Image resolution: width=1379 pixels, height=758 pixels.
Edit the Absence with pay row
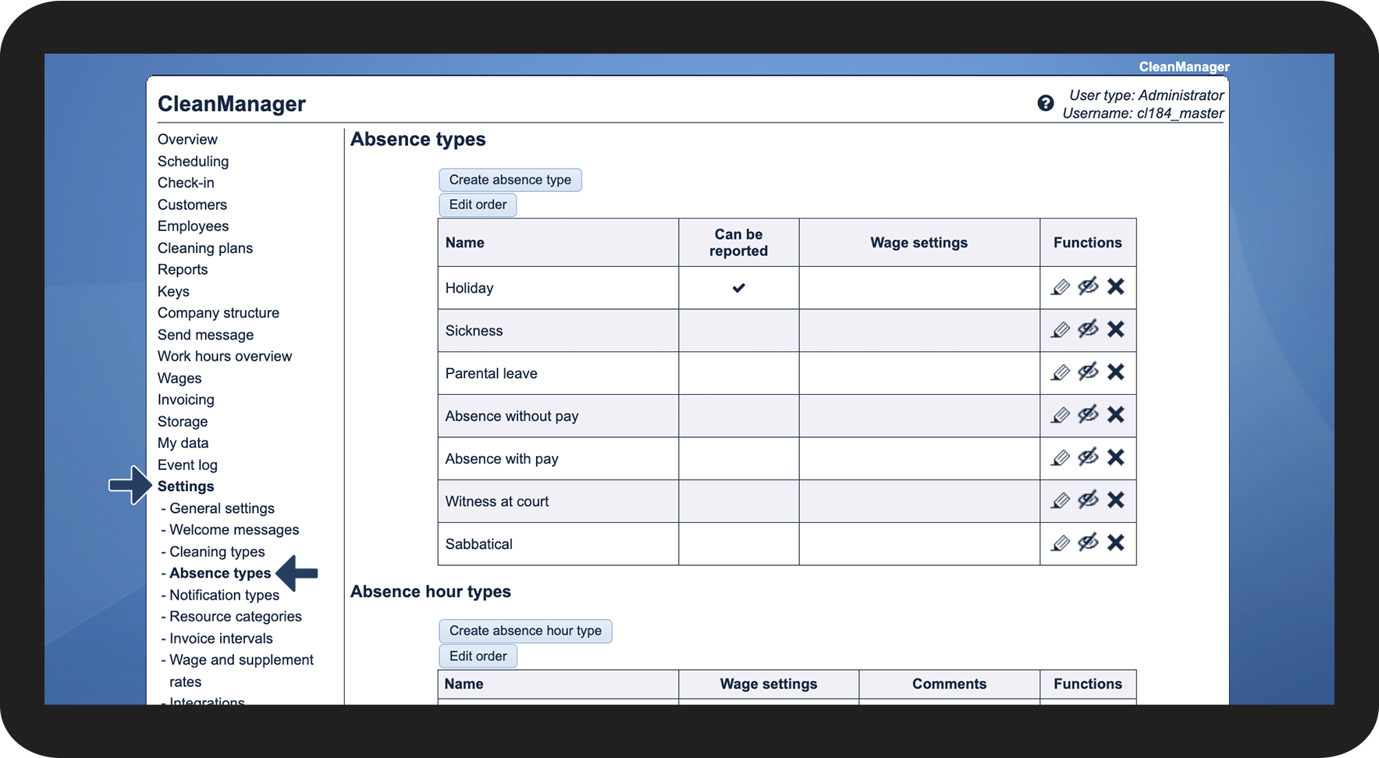coord(1060,457)
